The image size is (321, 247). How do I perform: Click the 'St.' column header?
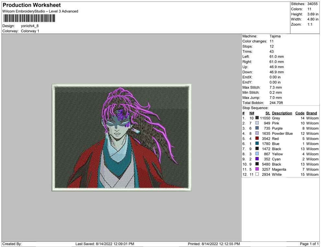pos(268,113)
